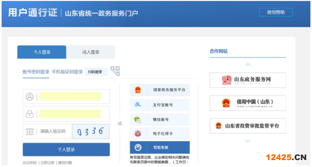Log in with 微信账号
Viewport: 312px width, 167px height.
pos(160,119)
